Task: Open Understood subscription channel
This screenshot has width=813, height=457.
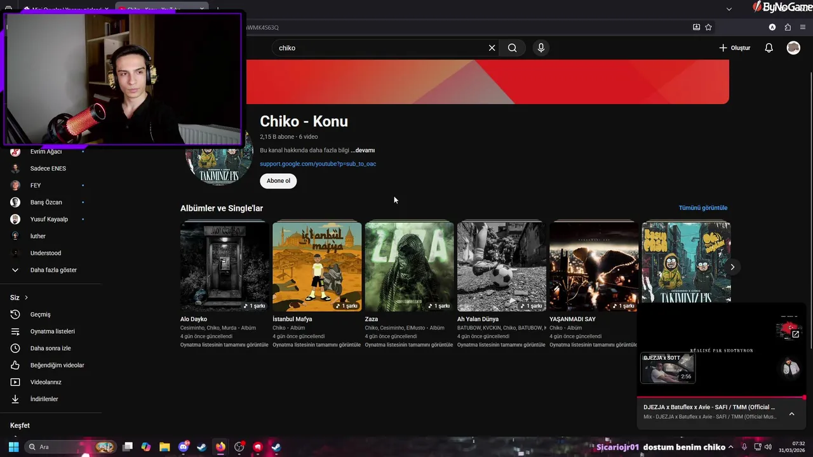Action: click(x=46, y=253)
